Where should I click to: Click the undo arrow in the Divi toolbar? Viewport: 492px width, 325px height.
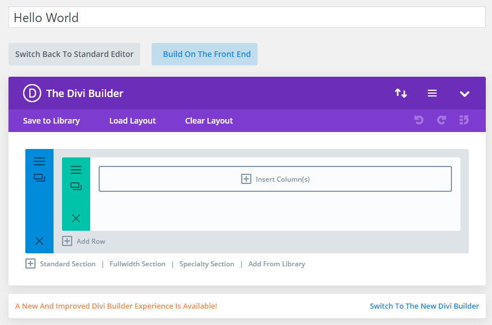(419, 120)
